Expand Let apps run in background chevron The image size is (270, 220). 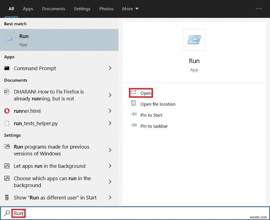tap(110, 166)
